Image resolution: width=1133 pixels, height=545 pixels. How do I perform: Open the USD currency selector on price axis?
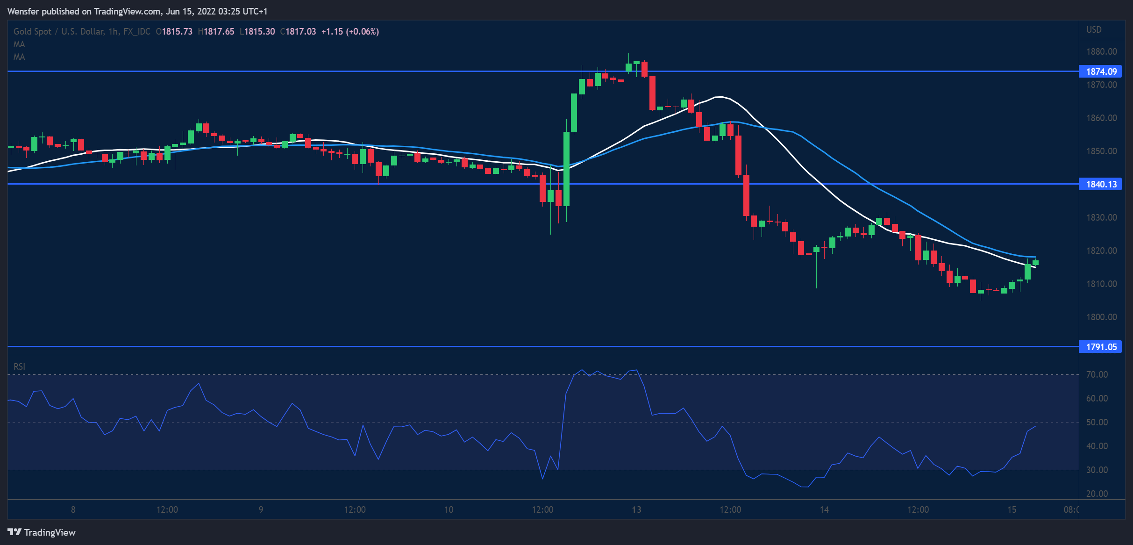point(1094,29)
